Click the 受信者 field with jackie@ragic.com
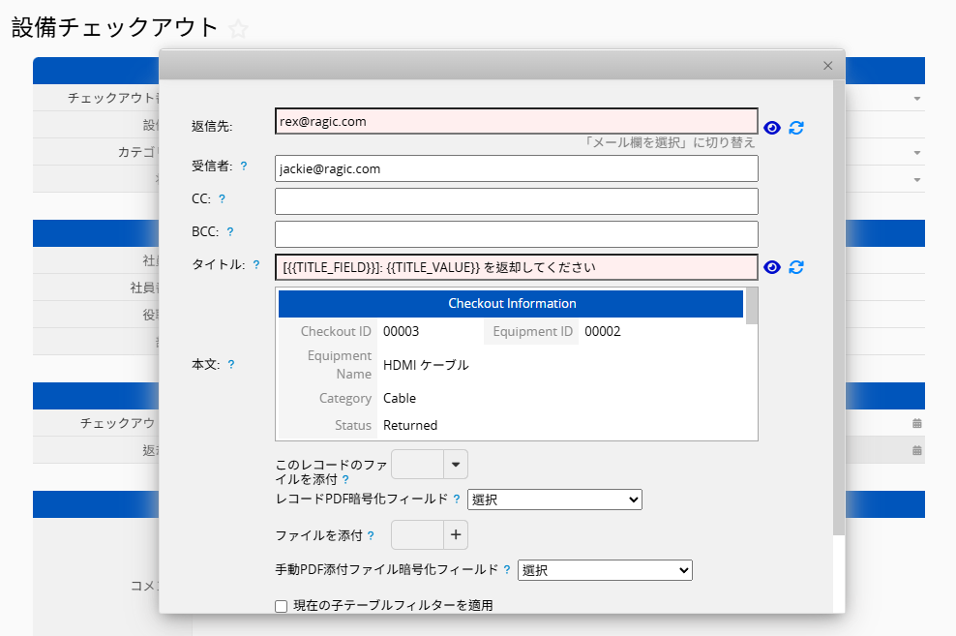 pyautogui.click(x=516, y=168)
